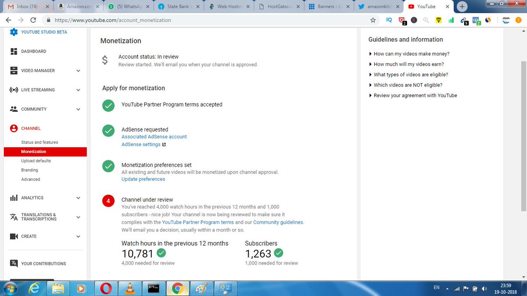Viewport: 527px width, 296px height.
Task: Click the chain link extension with badge 9
Action: coord(464,21)
